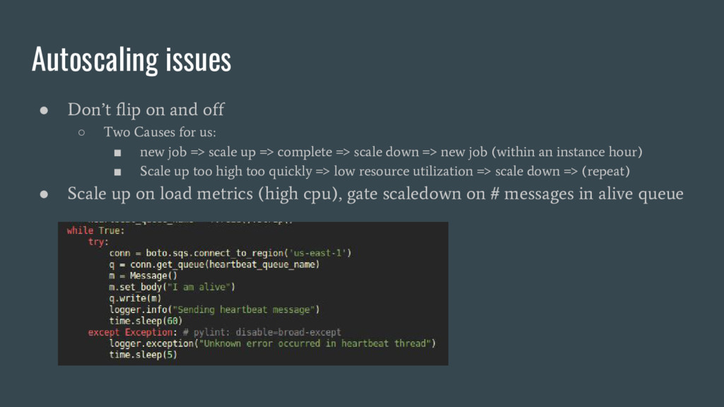Select the 'Don't flip on and off' bullet
724x407 pixels.
point(146,110)
